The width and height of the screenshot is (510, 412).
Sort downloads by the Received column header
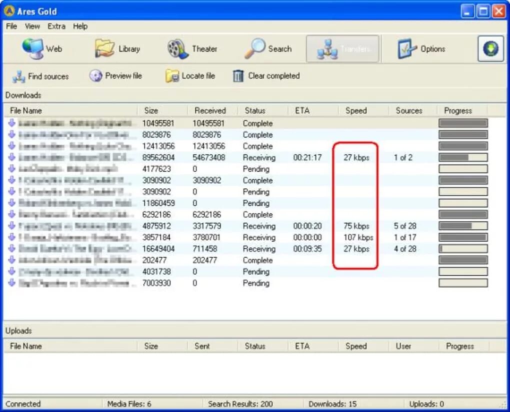(213, 110)
